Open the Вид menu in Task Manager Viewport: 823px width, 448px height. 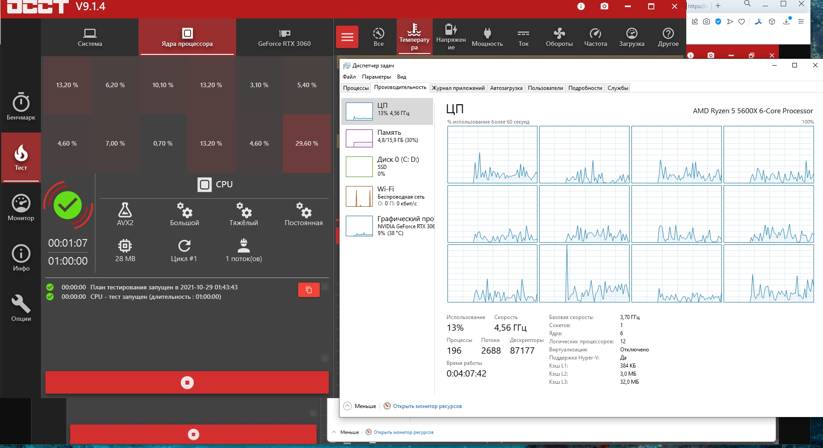pos(402,77)
